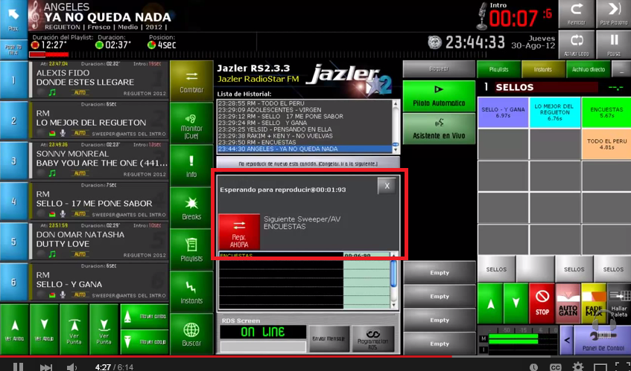Viewport: 631px width, 371px height.
Task: Click the Mover abajo button
Action: 144,342
